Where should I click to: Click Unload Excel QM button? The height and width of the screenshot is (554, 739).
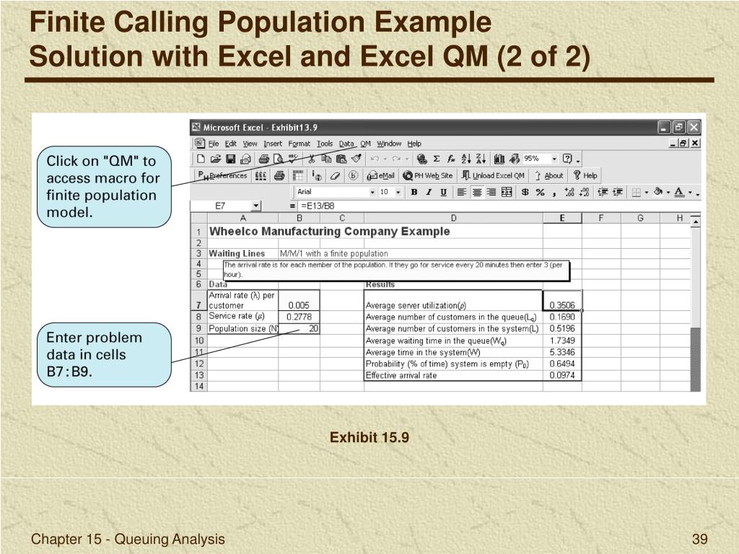pos(492,176)
